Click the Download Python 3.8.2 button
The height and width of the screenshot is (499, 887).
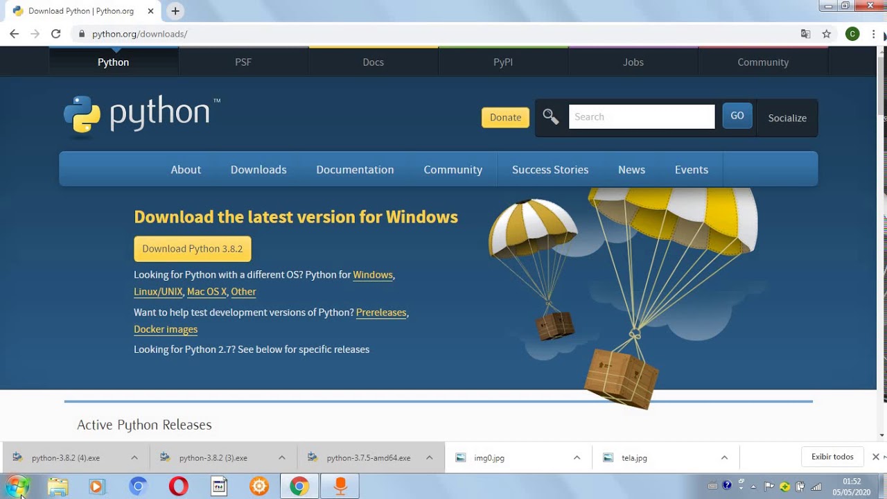tap(193, 249)
